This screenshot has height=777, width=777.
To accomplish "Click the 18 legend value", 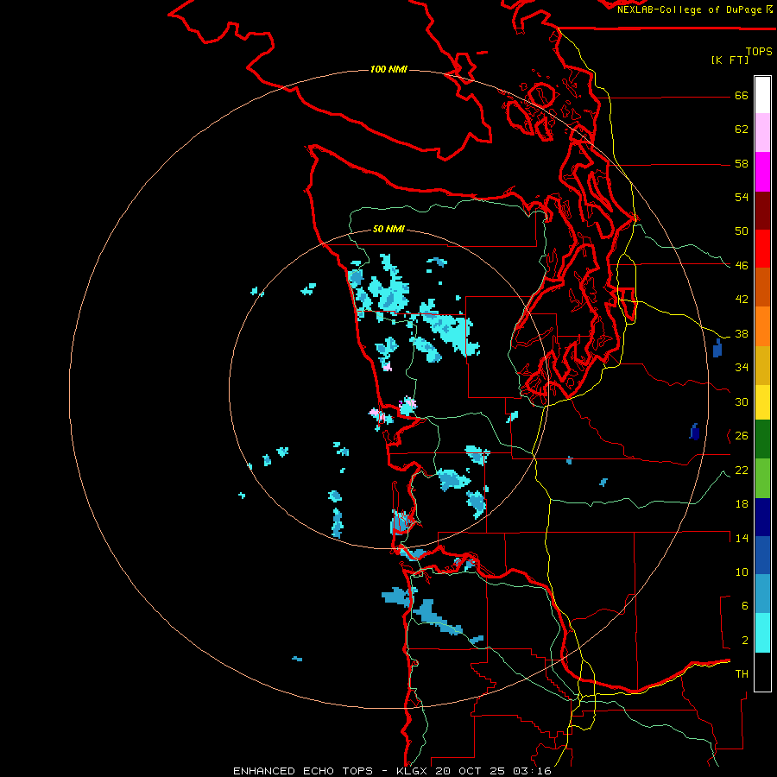I will (742, 504).
